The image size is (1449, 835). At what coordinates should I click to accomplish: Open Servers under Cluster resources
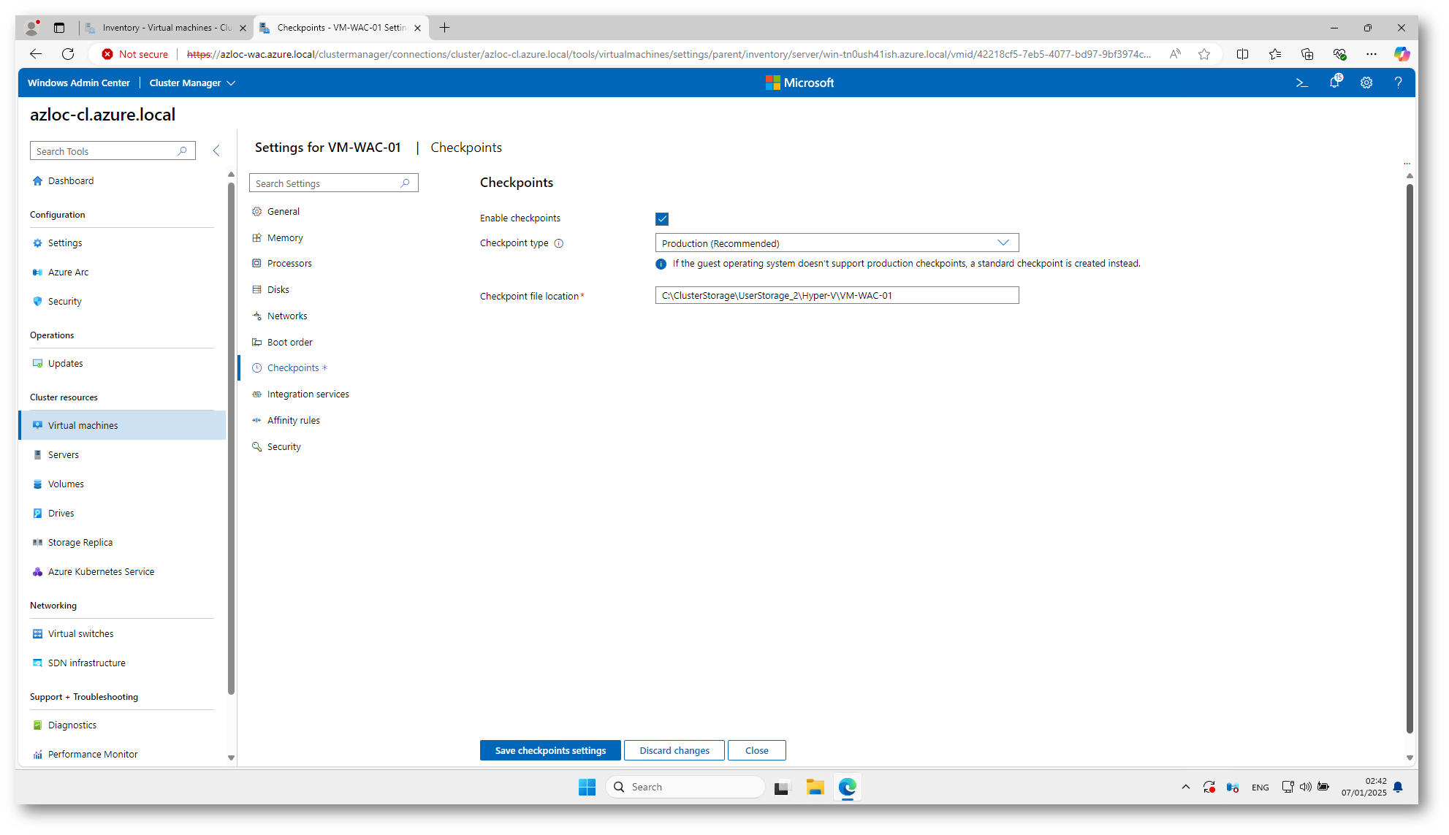(x=64, y=455)
